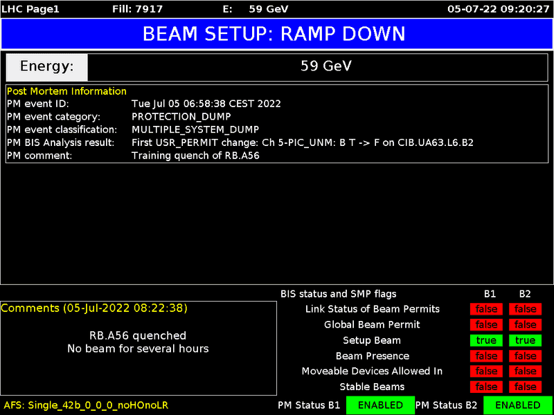Click the PM comment about training quench
Viewport: 554px width, 415px height.
click(195, 156)
